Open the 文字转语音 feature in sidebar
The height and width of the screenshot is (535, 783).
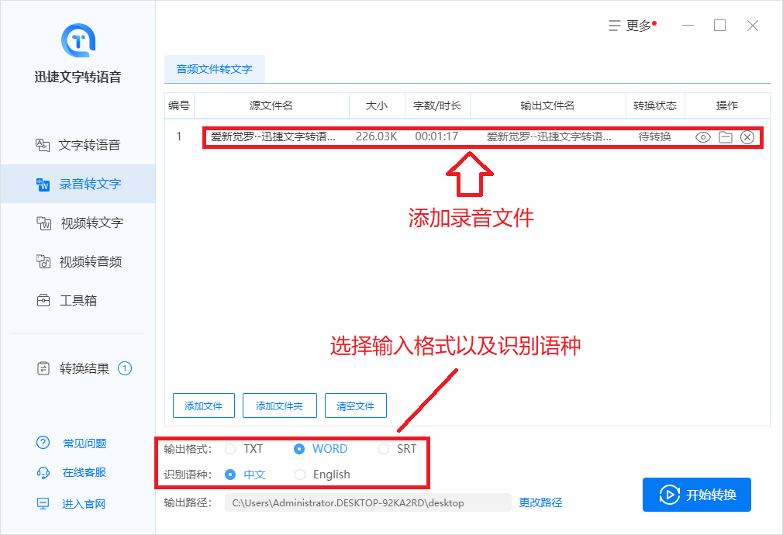click(x=81, y=144)
